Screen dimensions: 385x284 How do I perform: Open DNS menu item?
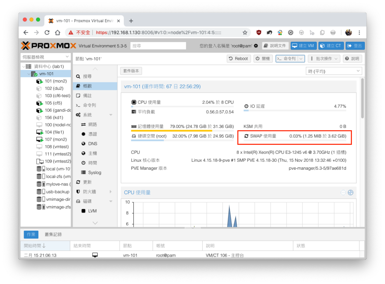click(x=95, y=143)
